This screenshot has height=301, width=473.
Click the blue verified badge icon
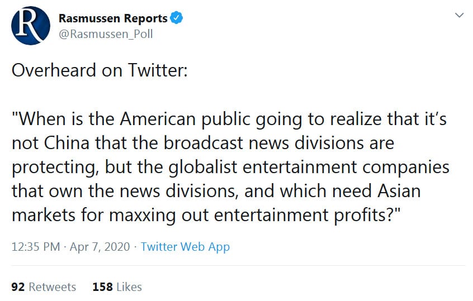pyautogui.click(x=177, y=18)
